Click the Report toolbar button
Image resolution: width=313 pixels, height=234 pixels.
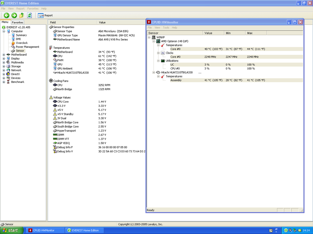45,15
